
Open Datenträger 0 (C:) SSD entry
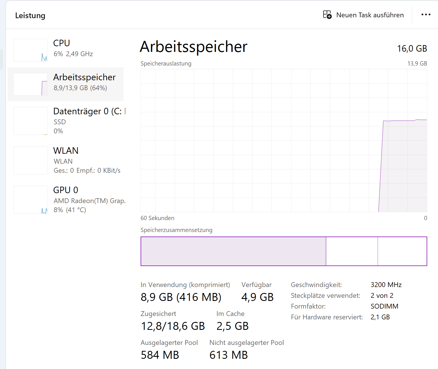[x=66, y=121]
